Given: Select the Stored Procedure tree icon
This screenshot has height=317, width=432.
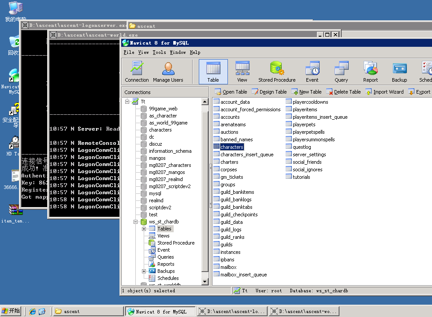Looking at the screenshot, I should click(x=152, y=243).
